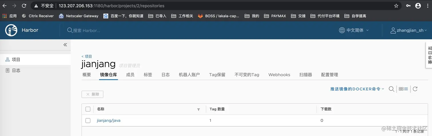
Task: Switch to the 机器人账户 tab
Action: (x=189, y=75)
